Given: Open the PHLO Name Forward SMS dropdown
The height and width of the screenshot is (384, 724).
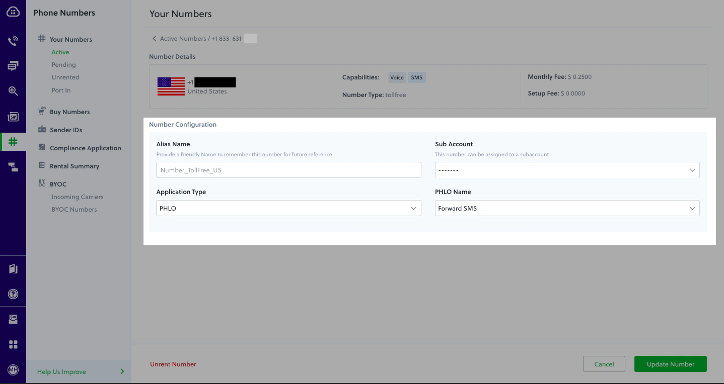Looking at the screenshot, I should pos(567,208).
